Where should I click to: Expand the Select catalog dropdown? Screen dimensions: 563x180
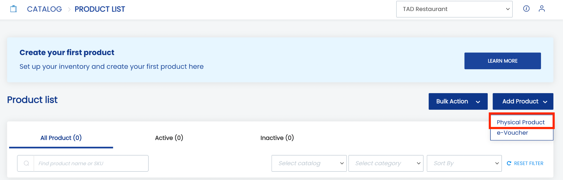[309, 163]
